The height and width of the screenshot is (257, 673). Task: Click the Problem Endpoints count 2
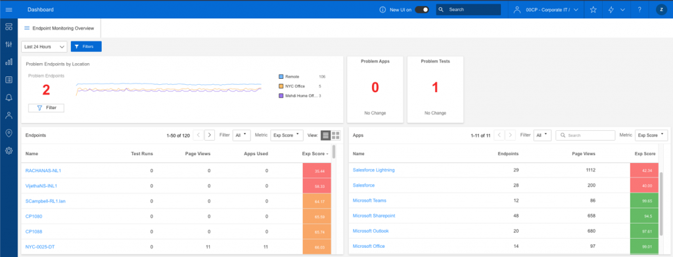[46, 89]
